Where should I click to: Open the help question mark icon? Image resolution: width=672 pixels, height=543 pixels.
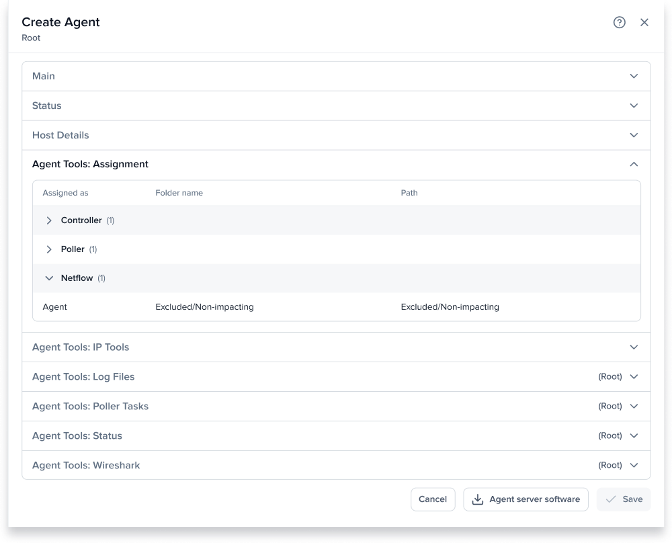tap(620, 22)
